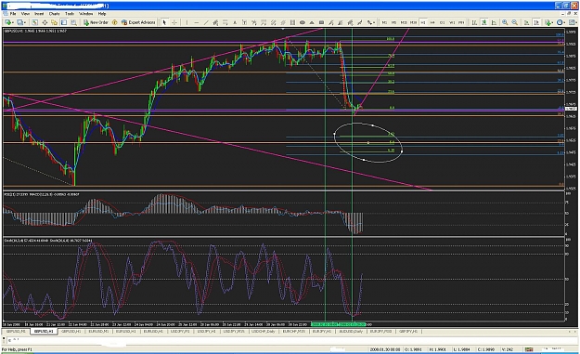This screenshot has height=354, width=580.
Task: Zoom in on the chart
Action: (505, 22)
